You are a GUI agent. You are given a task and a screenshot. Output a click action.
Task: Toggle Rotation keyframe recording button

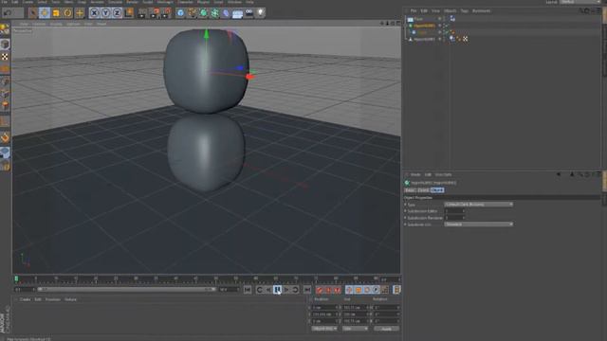367,290
